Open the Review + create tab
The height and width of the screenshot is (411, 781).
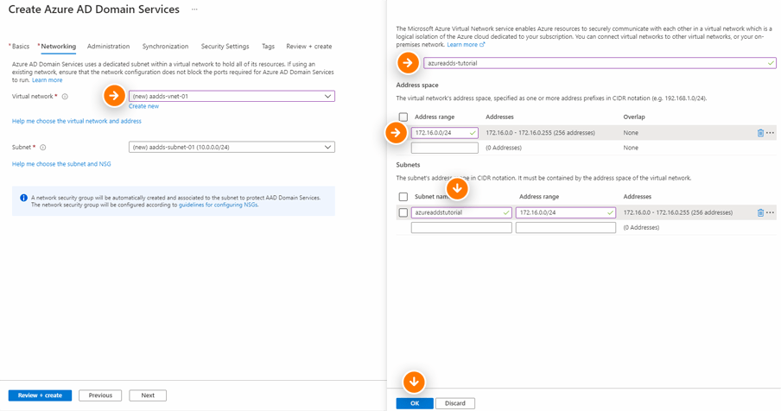pos(308,47)
